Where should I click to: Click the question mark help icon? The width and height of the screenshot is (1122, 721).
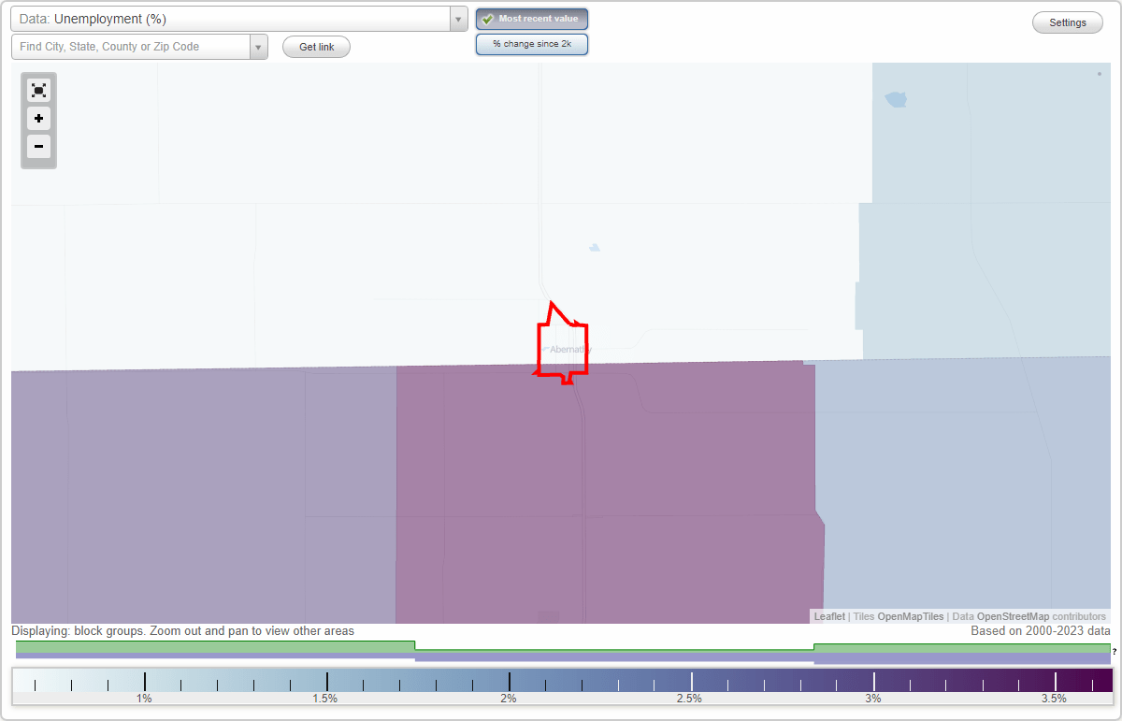coord(1115,651)
